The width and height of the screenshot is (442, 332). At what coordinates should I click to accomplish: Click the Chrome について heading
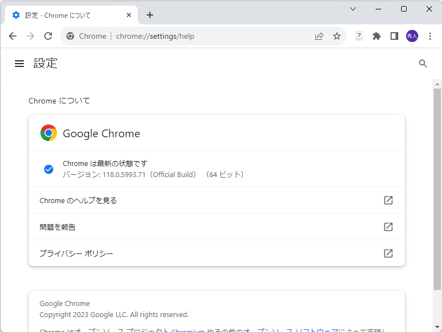pyautogui.click(x=59, y=101)
